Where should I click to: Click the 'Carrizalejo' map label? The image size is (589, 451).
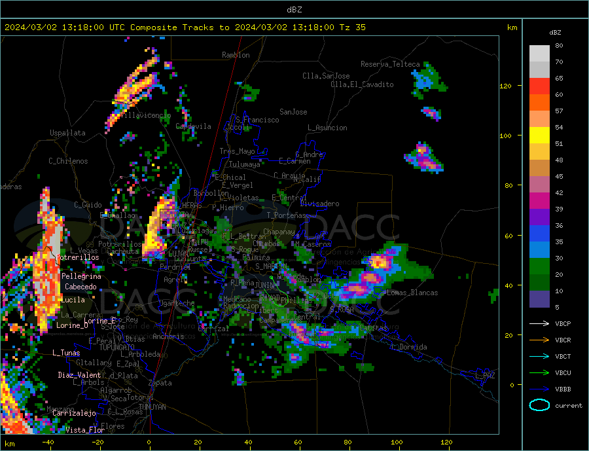coord(74,414)
